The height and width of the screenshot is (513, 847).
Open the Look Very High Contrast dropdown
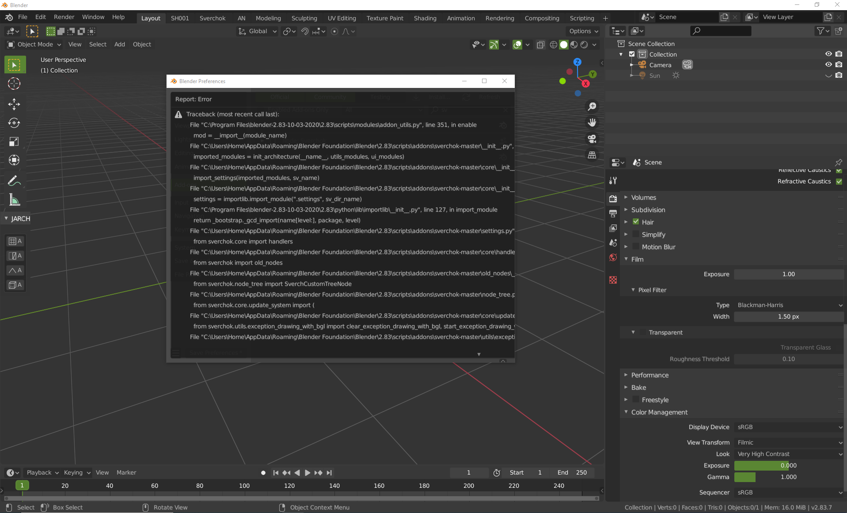[789, 454]
